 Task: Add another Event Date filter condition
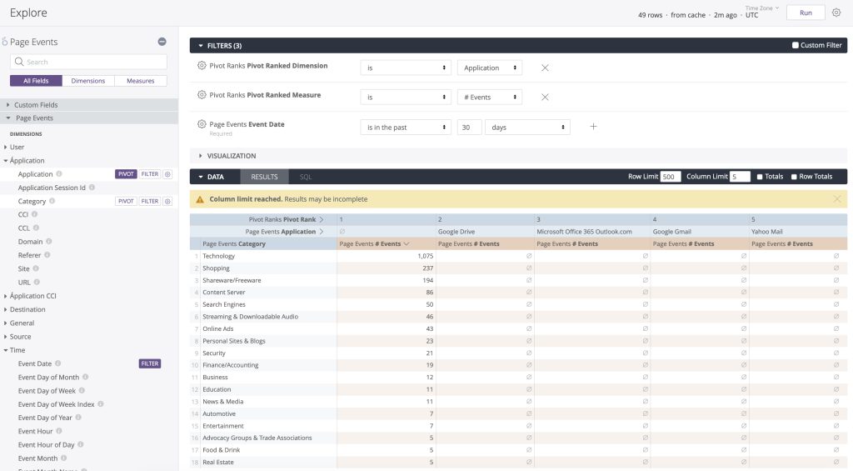593,127
